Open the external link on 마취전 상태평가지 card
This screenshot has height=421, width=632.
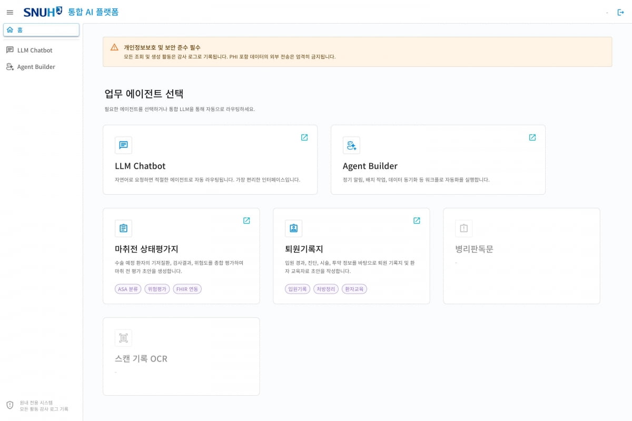tap(246, 220)
